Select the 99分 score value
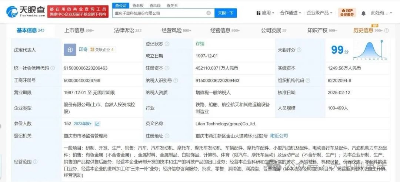400x182 pixels. pos(340,50)
